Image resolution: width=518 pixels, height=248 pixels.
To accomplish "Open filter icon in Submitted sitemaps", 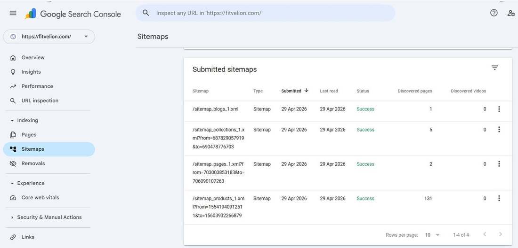I will point(494,68).
